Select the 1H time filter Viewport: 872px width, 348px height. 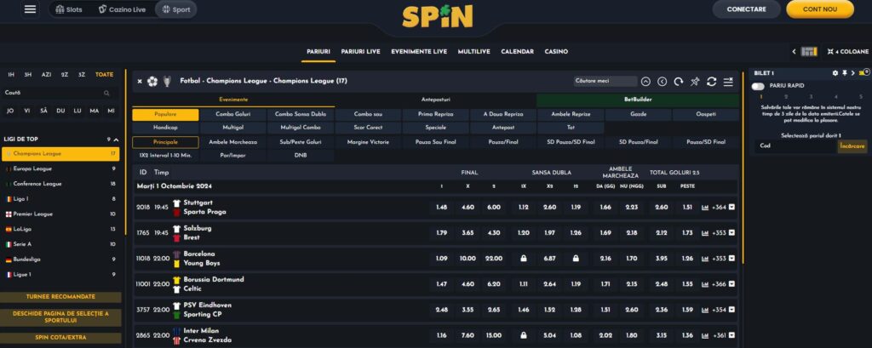tap(11, 75)
